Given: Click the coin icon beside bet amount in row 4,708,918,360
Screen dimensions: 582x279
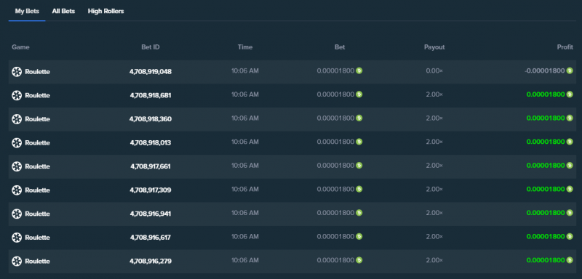Looking at the screenshot, I should pos(359,118).
